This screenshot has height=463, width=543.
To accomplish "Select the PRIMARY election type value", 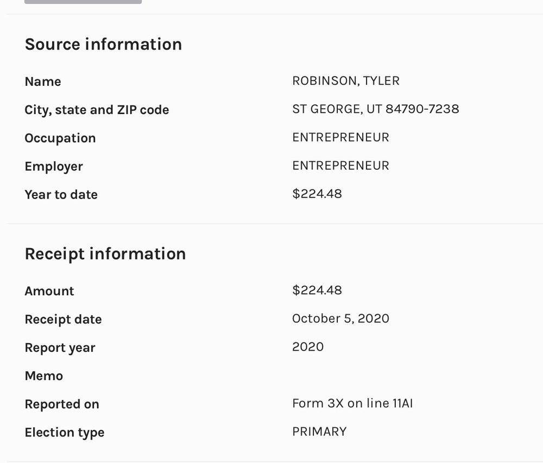I will [319, 432].
